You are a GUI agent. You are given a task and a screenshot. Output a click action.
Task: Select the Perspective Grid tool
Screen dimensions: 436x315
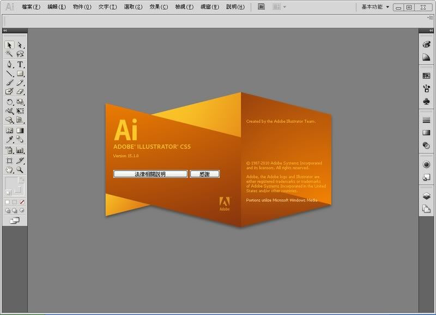click(20, 120)
